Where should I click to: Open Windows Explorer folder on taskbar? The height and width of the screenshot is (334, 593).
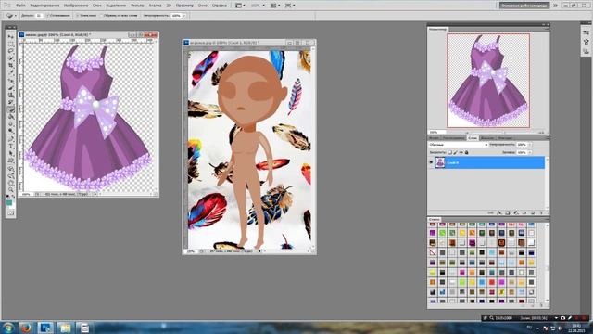[x=65, y=328]
